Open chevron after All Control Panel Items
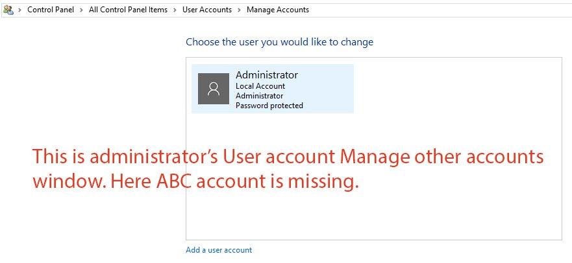This screenshot has height=263, width=572. tap(174, 10)
